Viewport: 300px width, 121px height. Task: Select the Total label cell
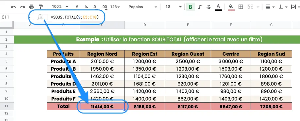click(x=63, y=106)
